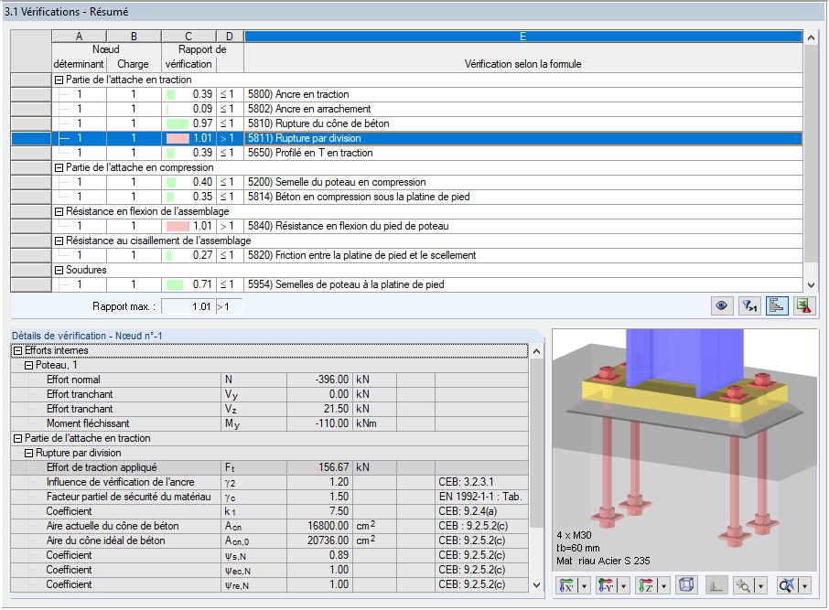Click 'EN 1992-1-1 : Tab.' reference
Viewport: 829px width, 610px height.
[480, 497]
